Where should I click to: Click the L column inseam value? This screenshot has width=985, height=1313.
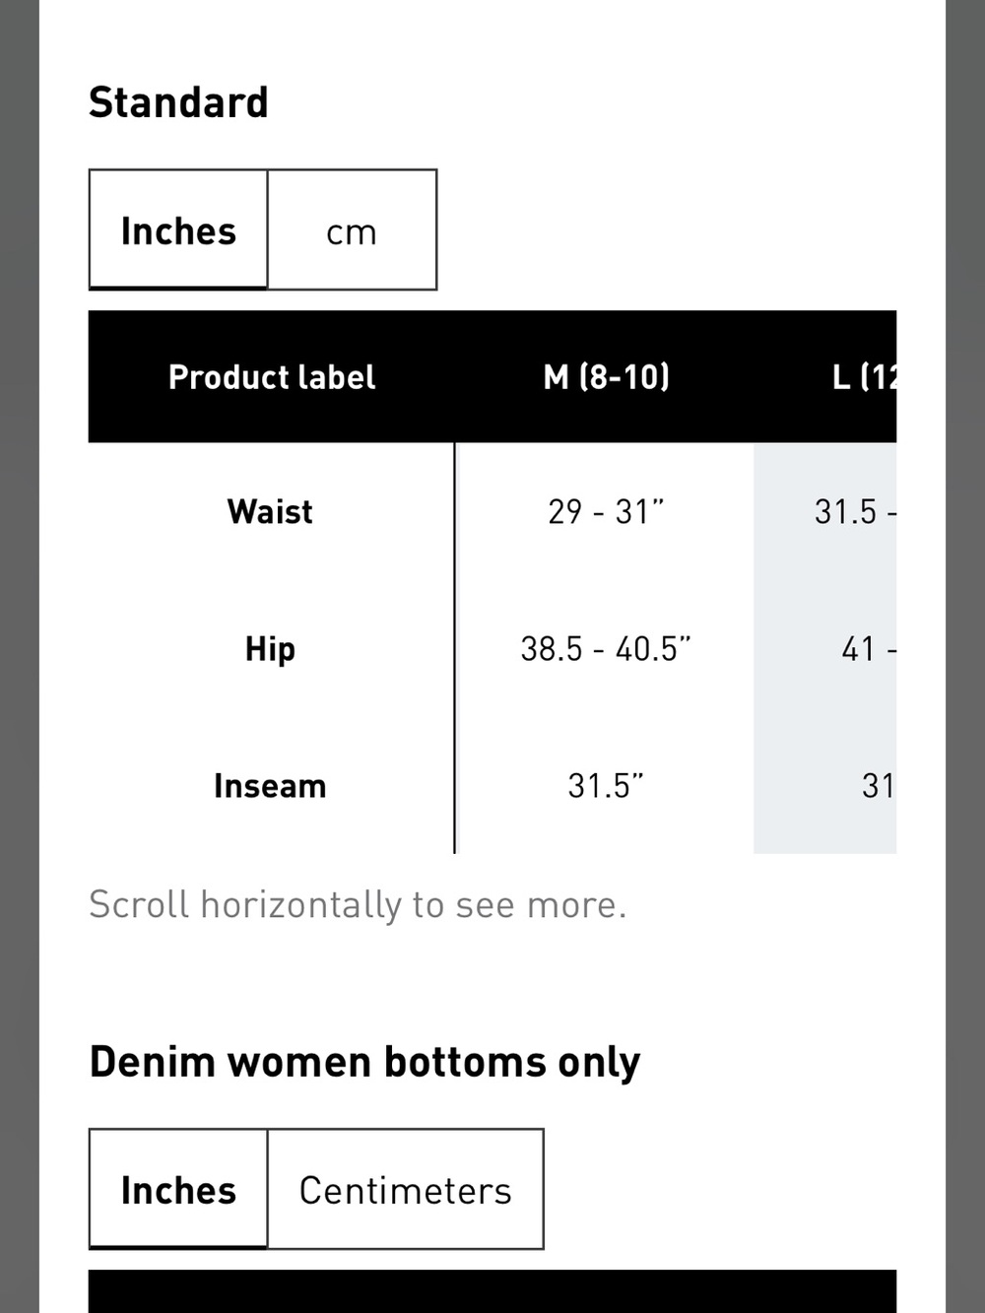[877, 785]
